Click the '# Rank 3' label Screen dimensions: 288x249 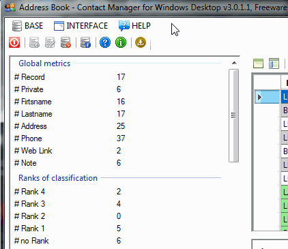pos(29,204)
